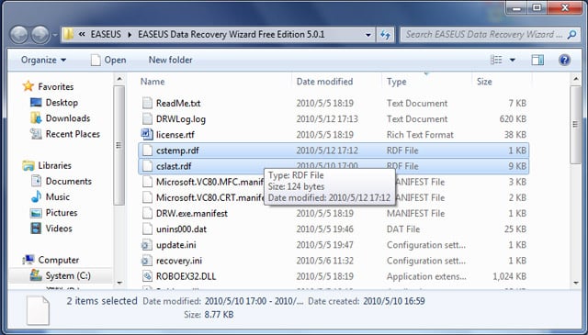The image size is (588, 335).
Task: Sort by the Type column header
Action: click(396, 82)
